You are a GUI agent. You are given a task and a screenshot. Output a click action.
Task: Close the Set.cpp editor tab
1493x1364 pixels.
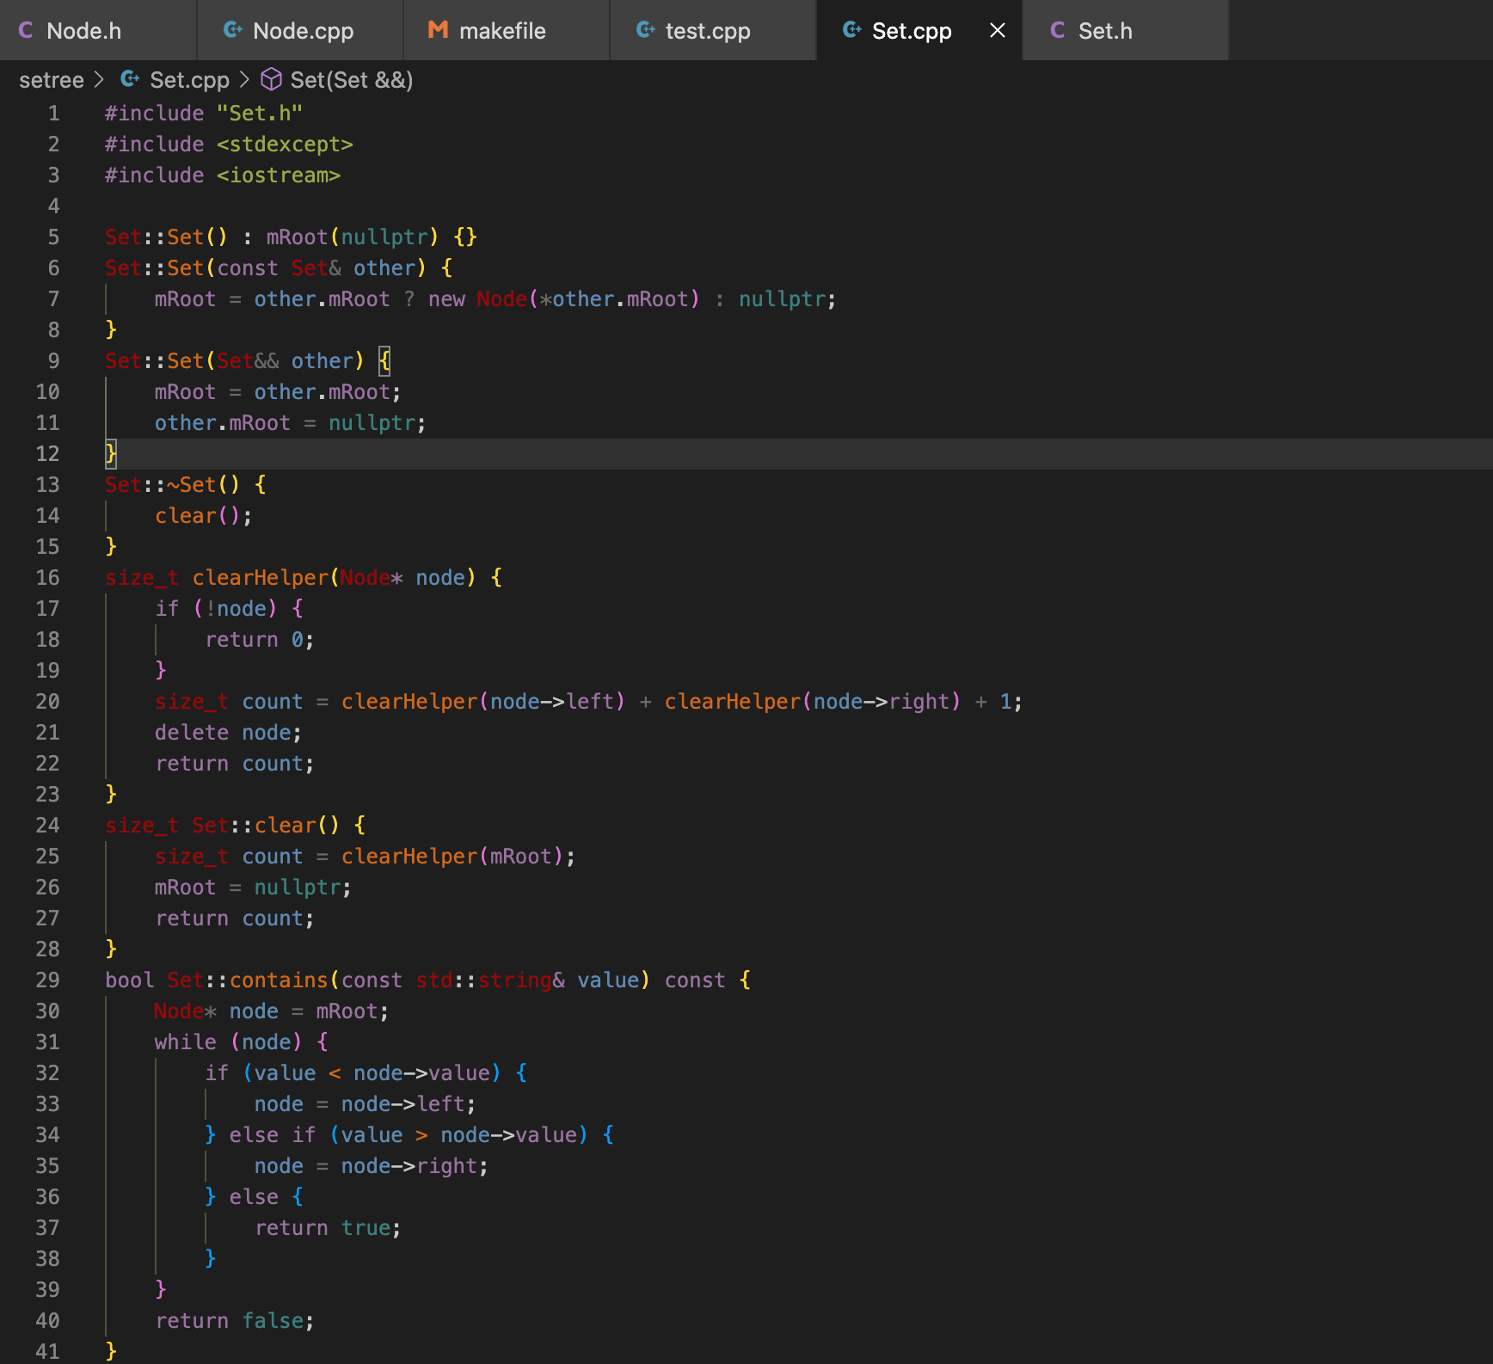click(996, 30)
